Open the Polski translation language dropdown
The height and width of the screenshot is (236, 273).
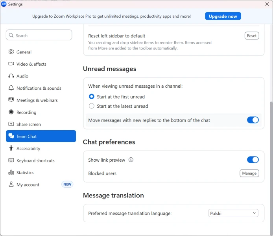point(233,213)
